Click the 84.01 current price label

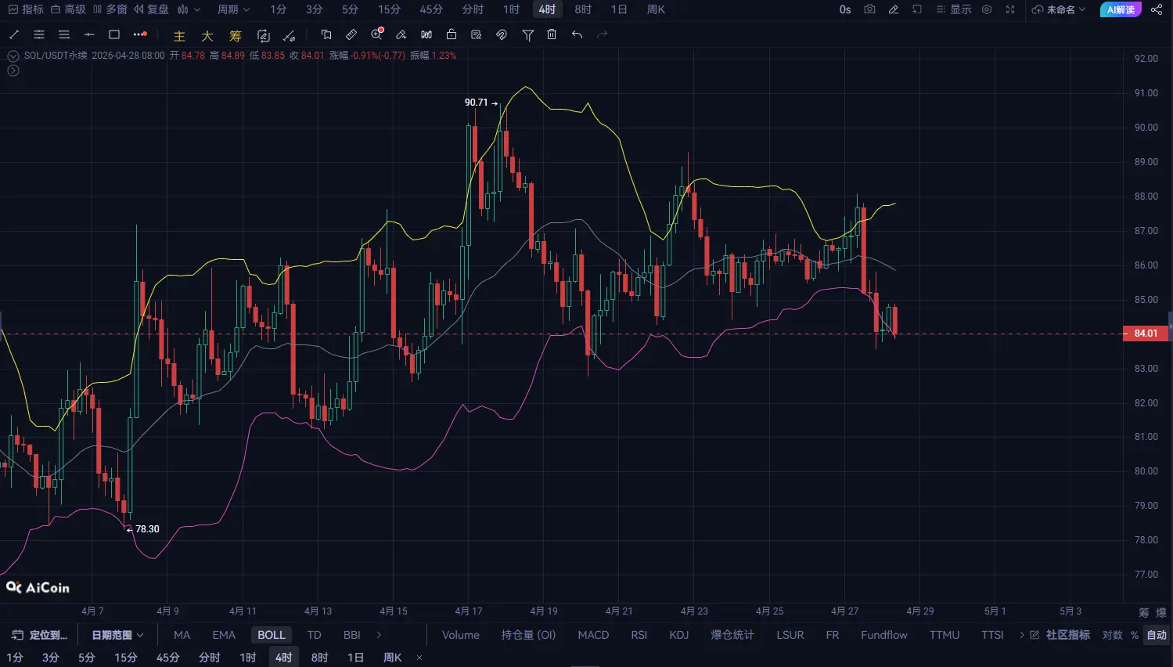[x=1146, y=333]
